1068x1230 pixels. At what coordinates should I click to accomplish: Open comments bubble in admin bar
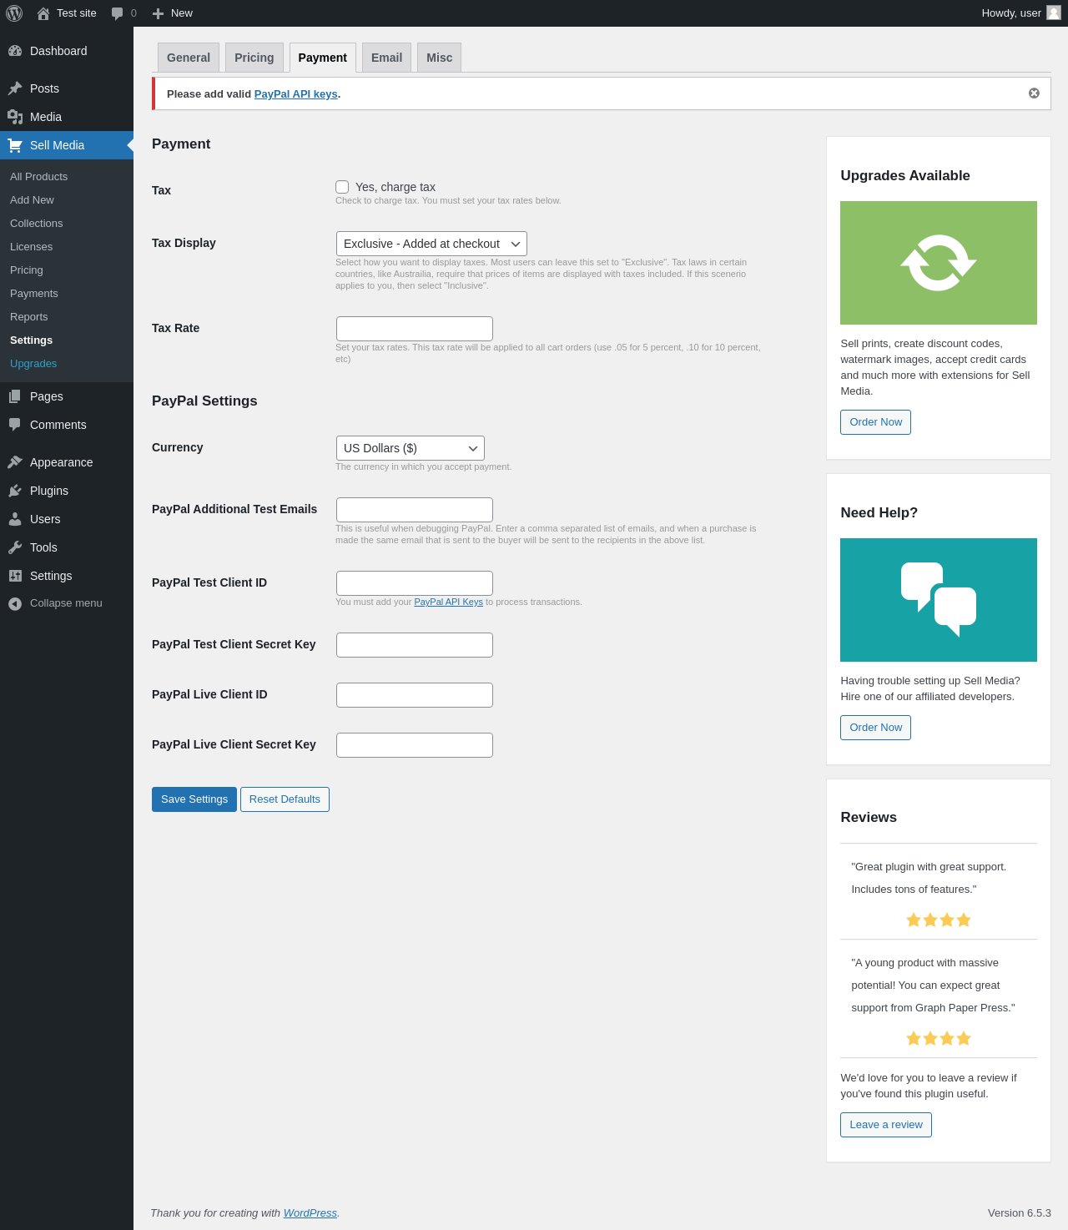pos(118,13)
